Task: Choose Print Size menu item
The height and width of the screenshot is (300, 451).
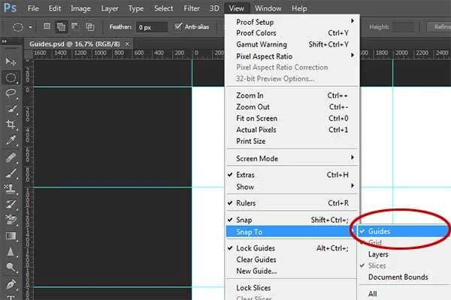Action: pos(292,141)
